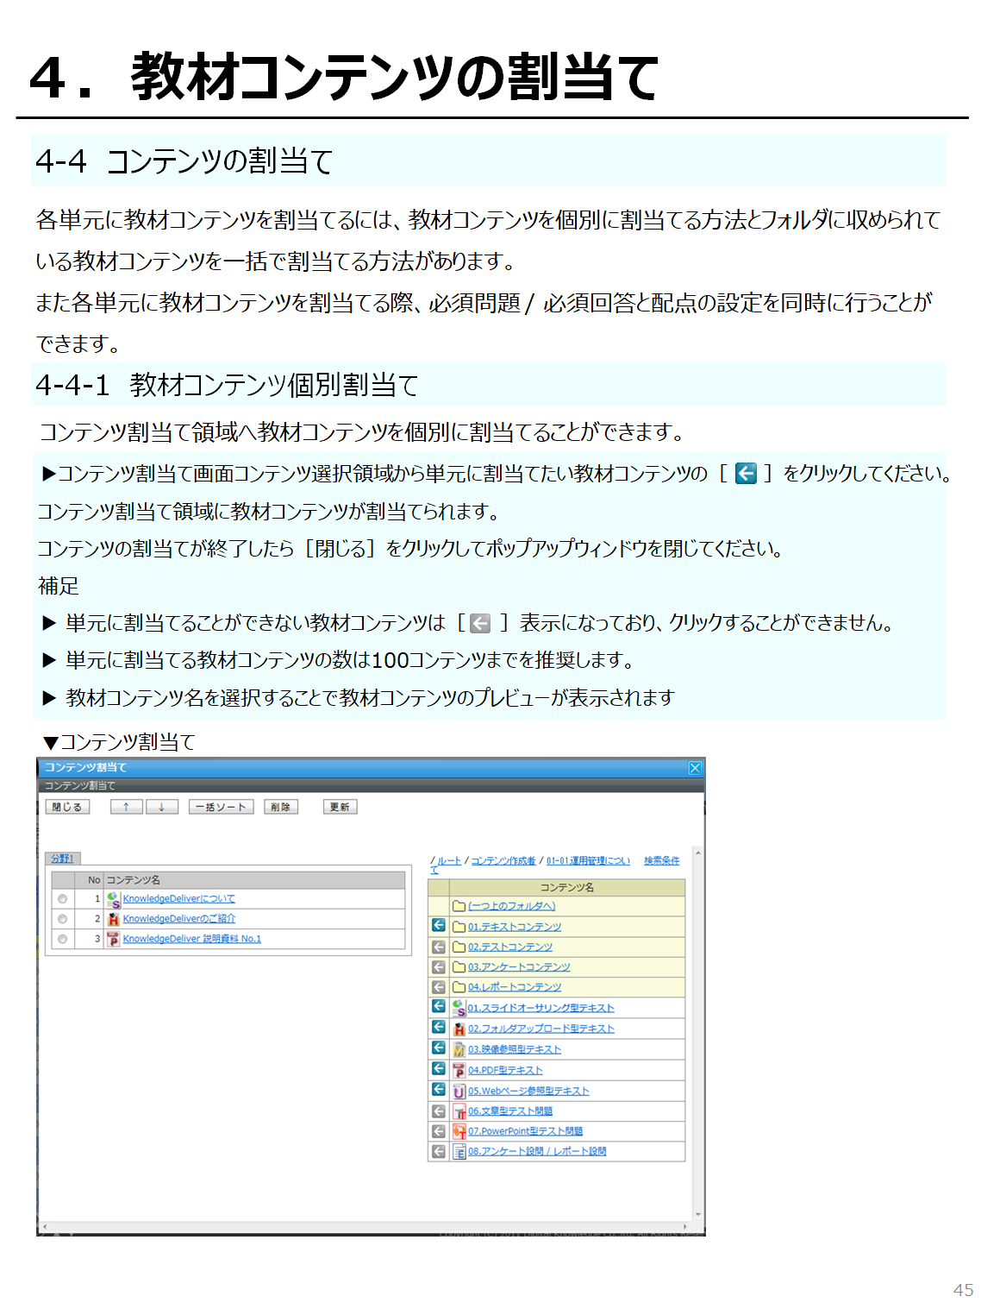Select radio for KnowledgeDeliver 説明資料 No.1
The image size is (981, 1309).
[62, 939]
